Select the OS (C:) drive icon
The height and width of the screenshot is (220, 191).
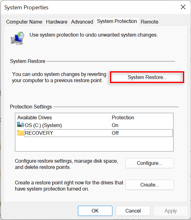click(20, 125)
